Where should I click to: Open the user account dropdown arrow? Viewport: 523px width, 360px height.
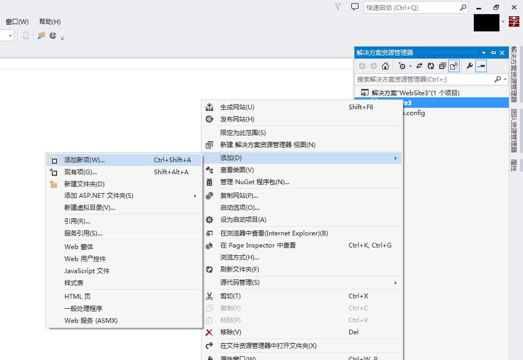point(503,21)
